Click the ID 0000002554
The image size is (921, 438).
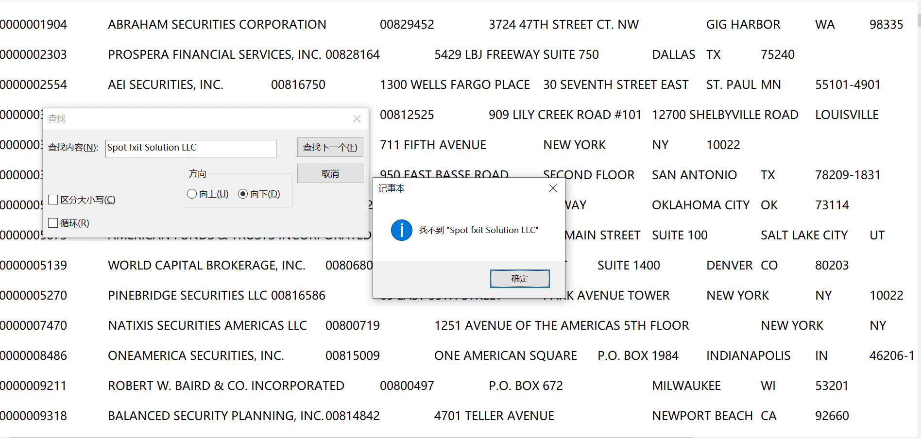tap(34, 84)
